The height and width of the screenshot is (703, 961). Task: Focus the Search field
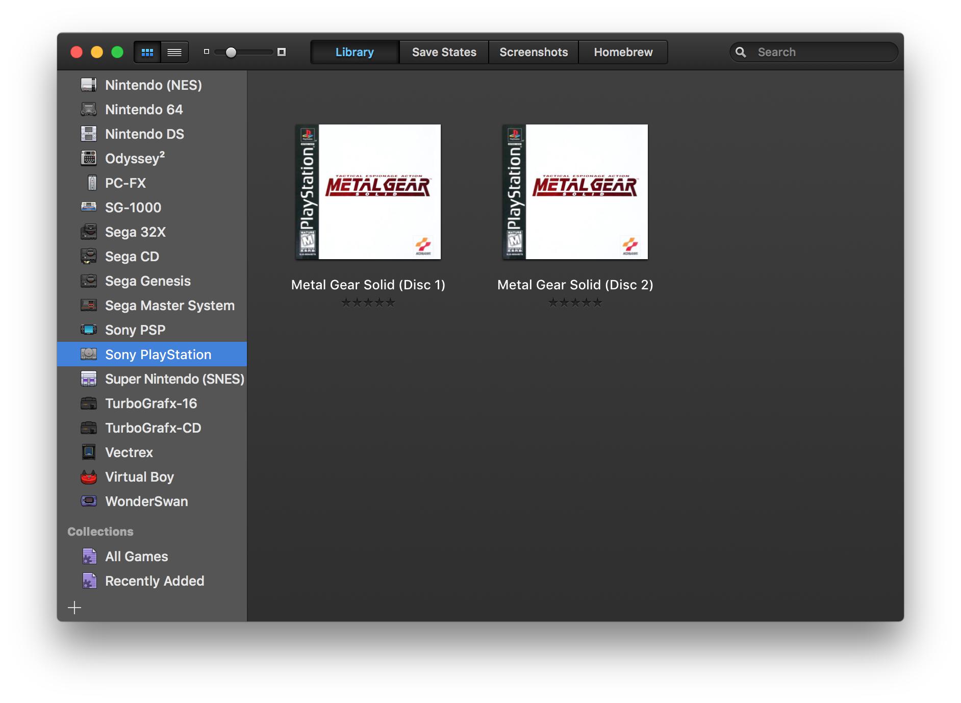click(x=814, y=52)
